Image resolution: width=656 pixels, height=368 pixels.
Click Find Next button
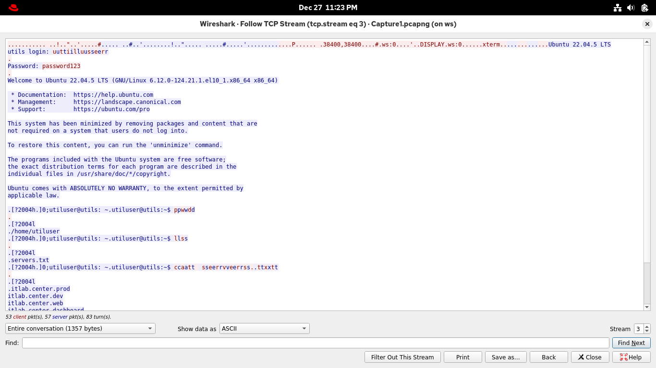[x=631, y=343]
